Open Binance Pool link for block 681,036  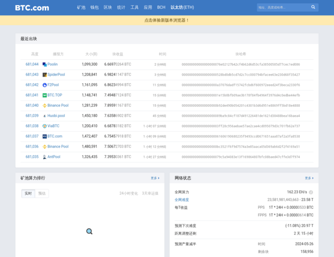58,146
